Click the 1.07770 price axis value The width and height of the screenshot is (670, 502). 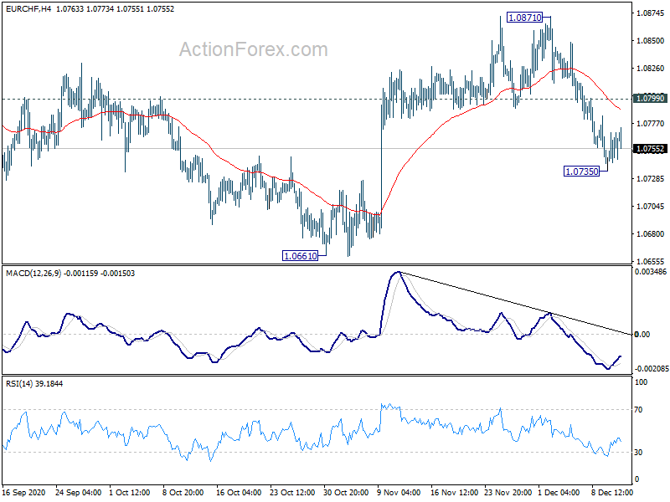pyautogui.click(x=651, y=124)
